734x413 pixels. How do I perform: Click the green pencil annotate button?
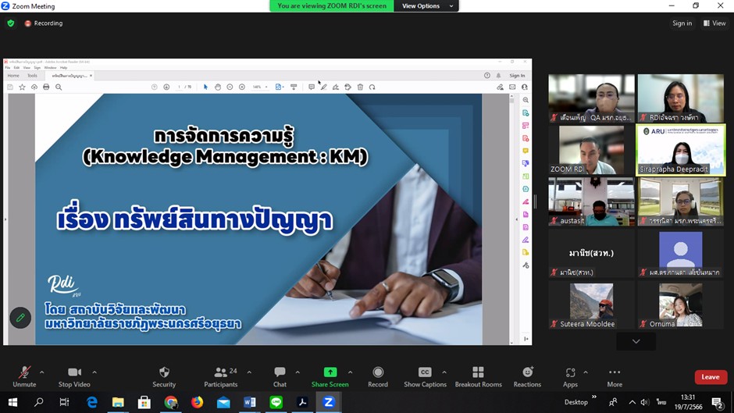(x=20, y=318)
